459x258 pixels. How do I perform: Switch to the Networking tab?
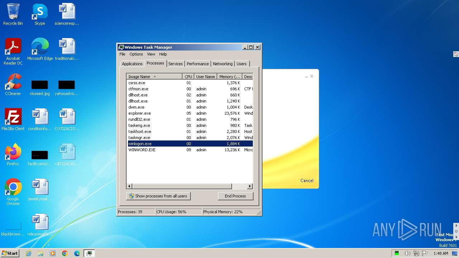pos(223,64)
